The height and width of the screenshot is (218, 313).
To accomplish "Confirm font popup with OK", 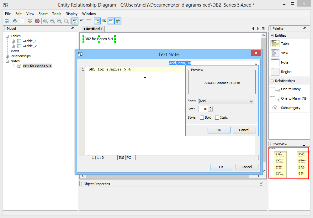I will tap(219, 130).
